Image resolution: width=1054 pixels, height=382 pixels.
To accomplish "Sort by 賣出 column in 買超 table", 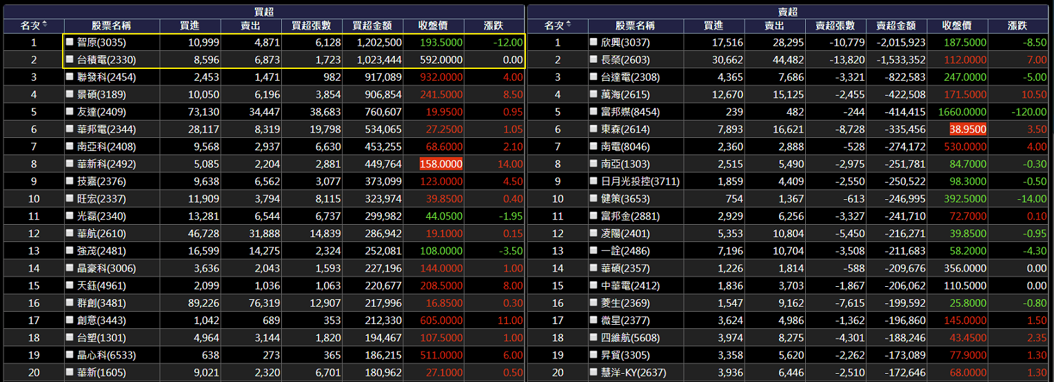I will point(251,26).
